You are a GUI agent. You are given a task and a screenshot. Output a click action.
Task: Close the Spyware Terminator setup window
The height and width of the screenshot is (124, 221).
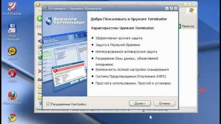(176, 9)
